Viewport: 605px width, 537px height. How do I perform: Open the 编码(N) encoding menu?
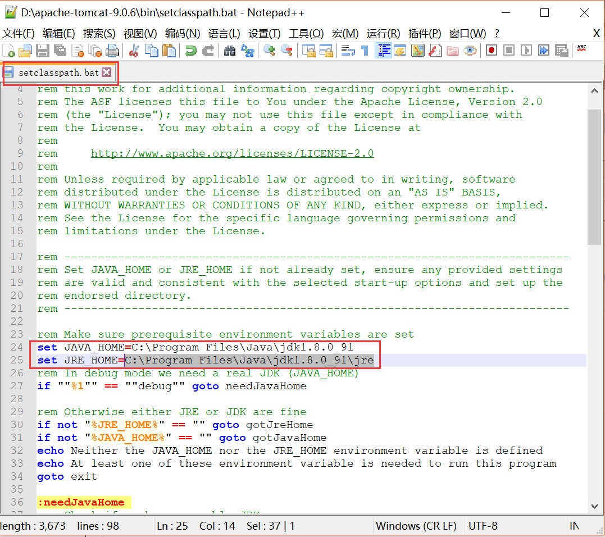[182, 34]
